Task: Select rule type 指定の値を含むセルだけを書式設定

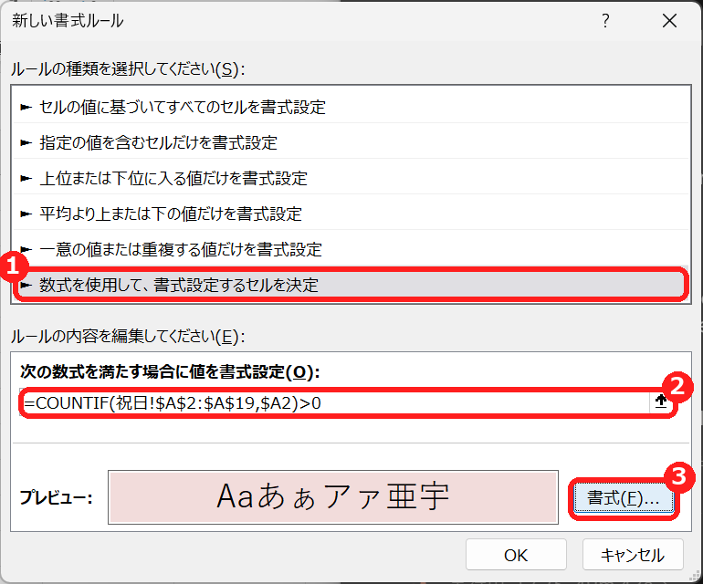Action: click(x=351, y=142)
